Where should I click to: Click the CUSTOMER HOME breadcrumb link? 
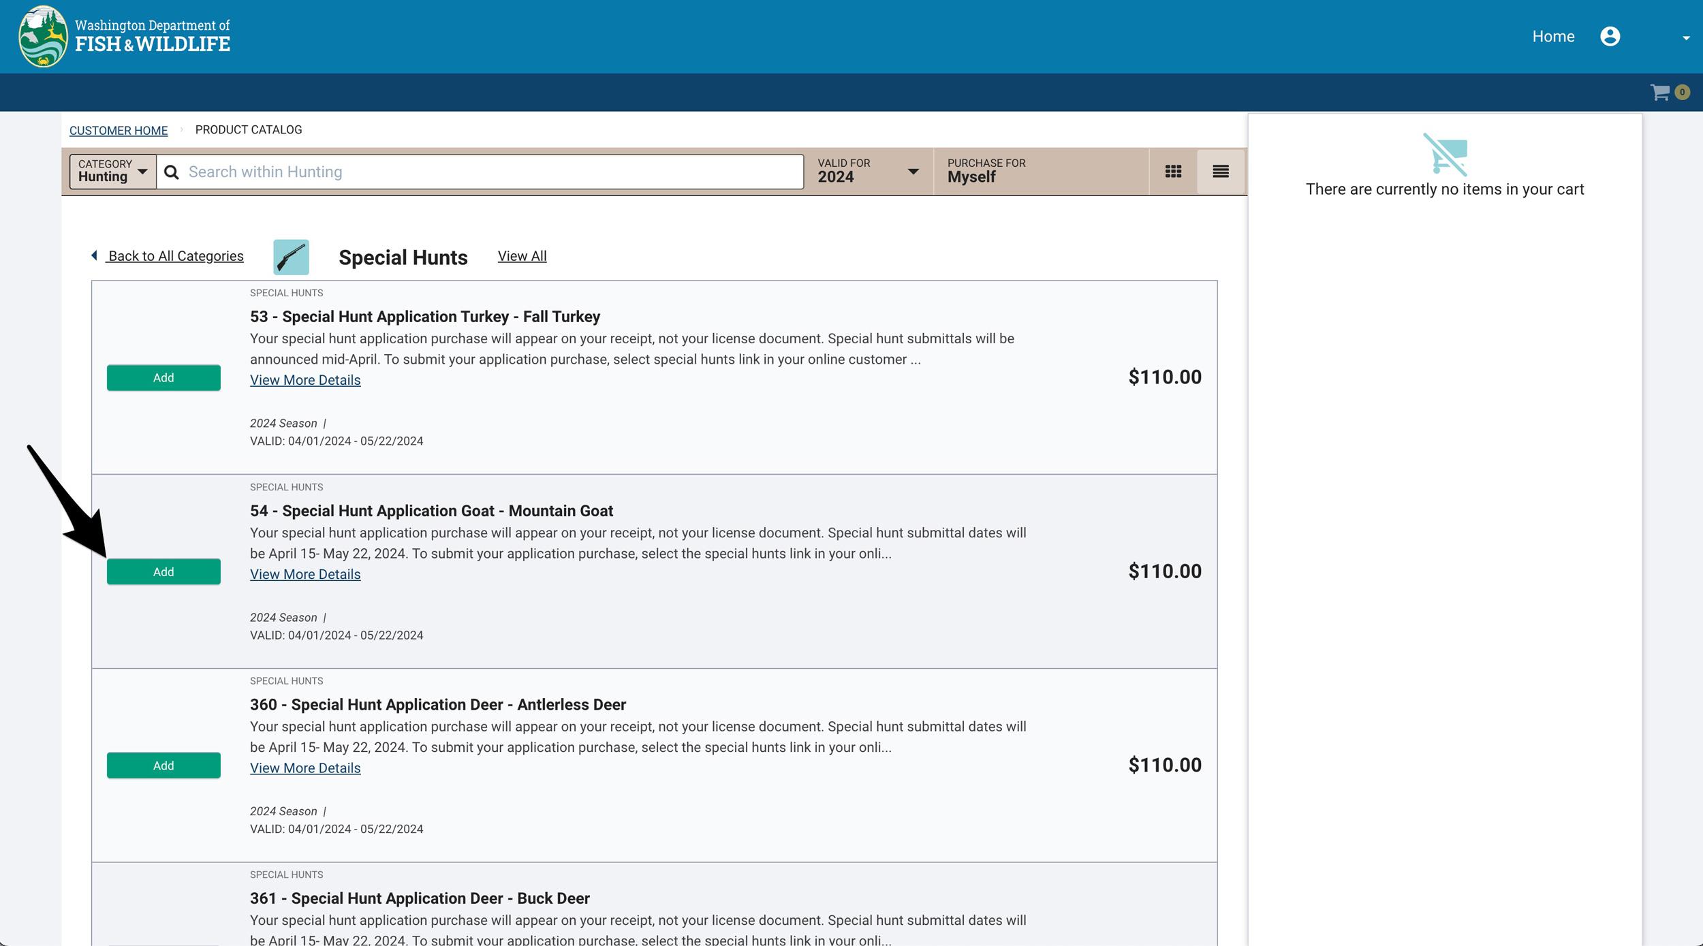pos(118,130)
